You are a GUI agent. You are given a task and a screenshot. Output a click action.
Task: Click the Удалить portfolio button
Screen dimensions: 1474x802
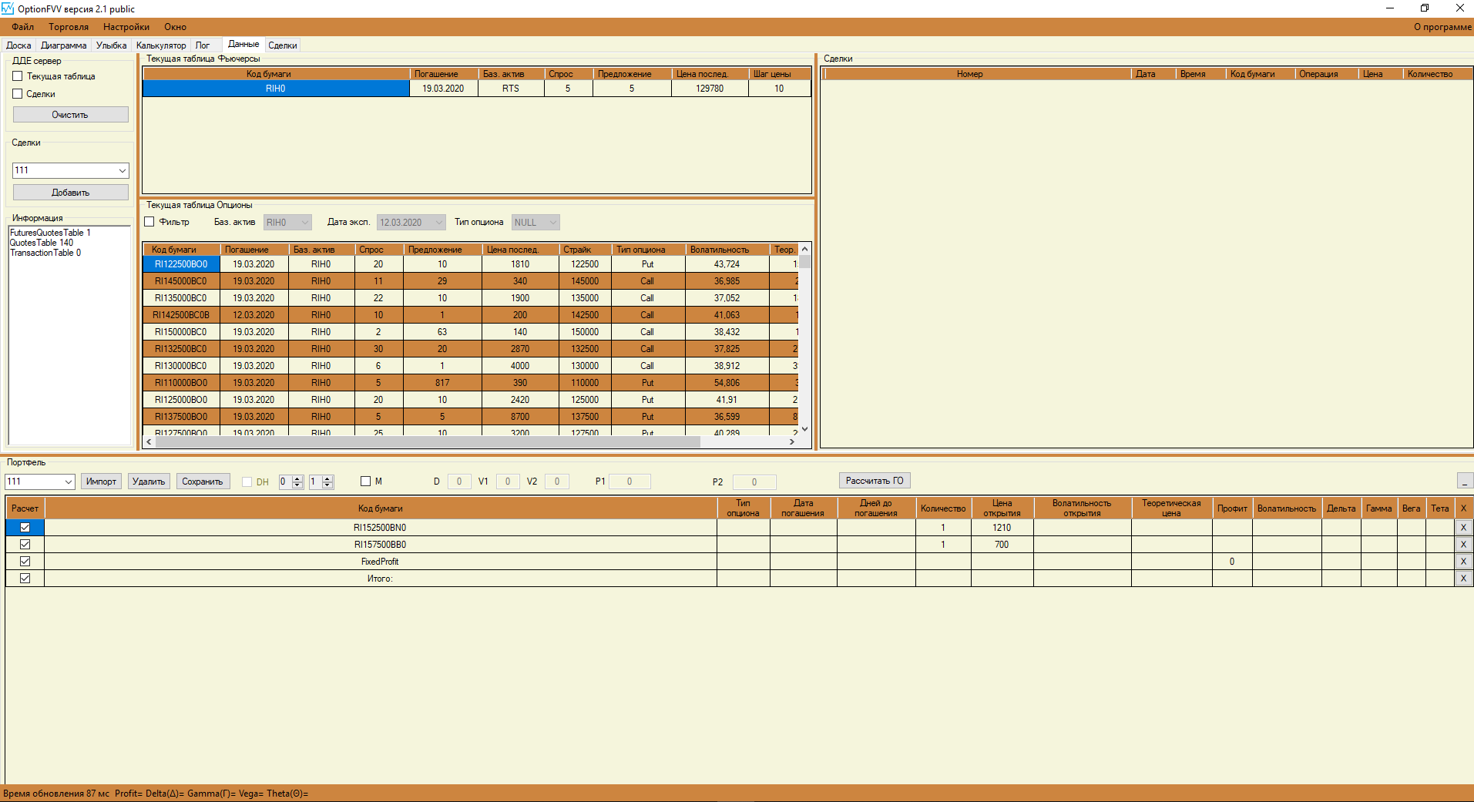tap(149, 482)
